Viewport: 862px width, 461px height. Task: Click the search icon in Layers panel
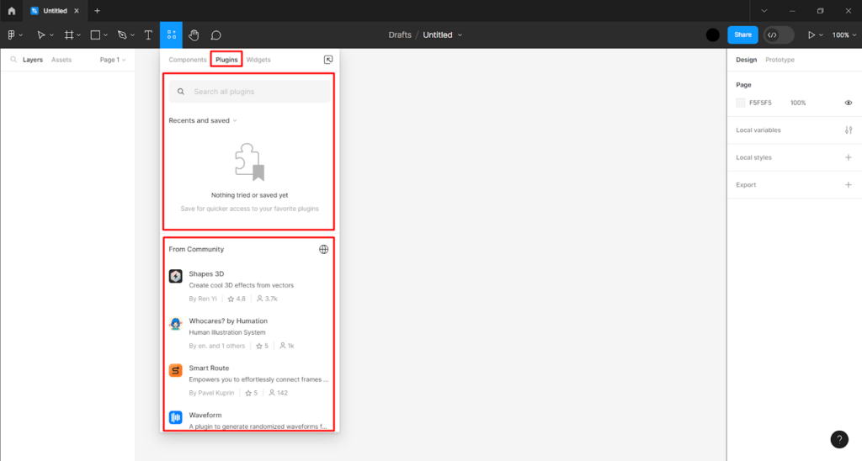pos(13,60)
